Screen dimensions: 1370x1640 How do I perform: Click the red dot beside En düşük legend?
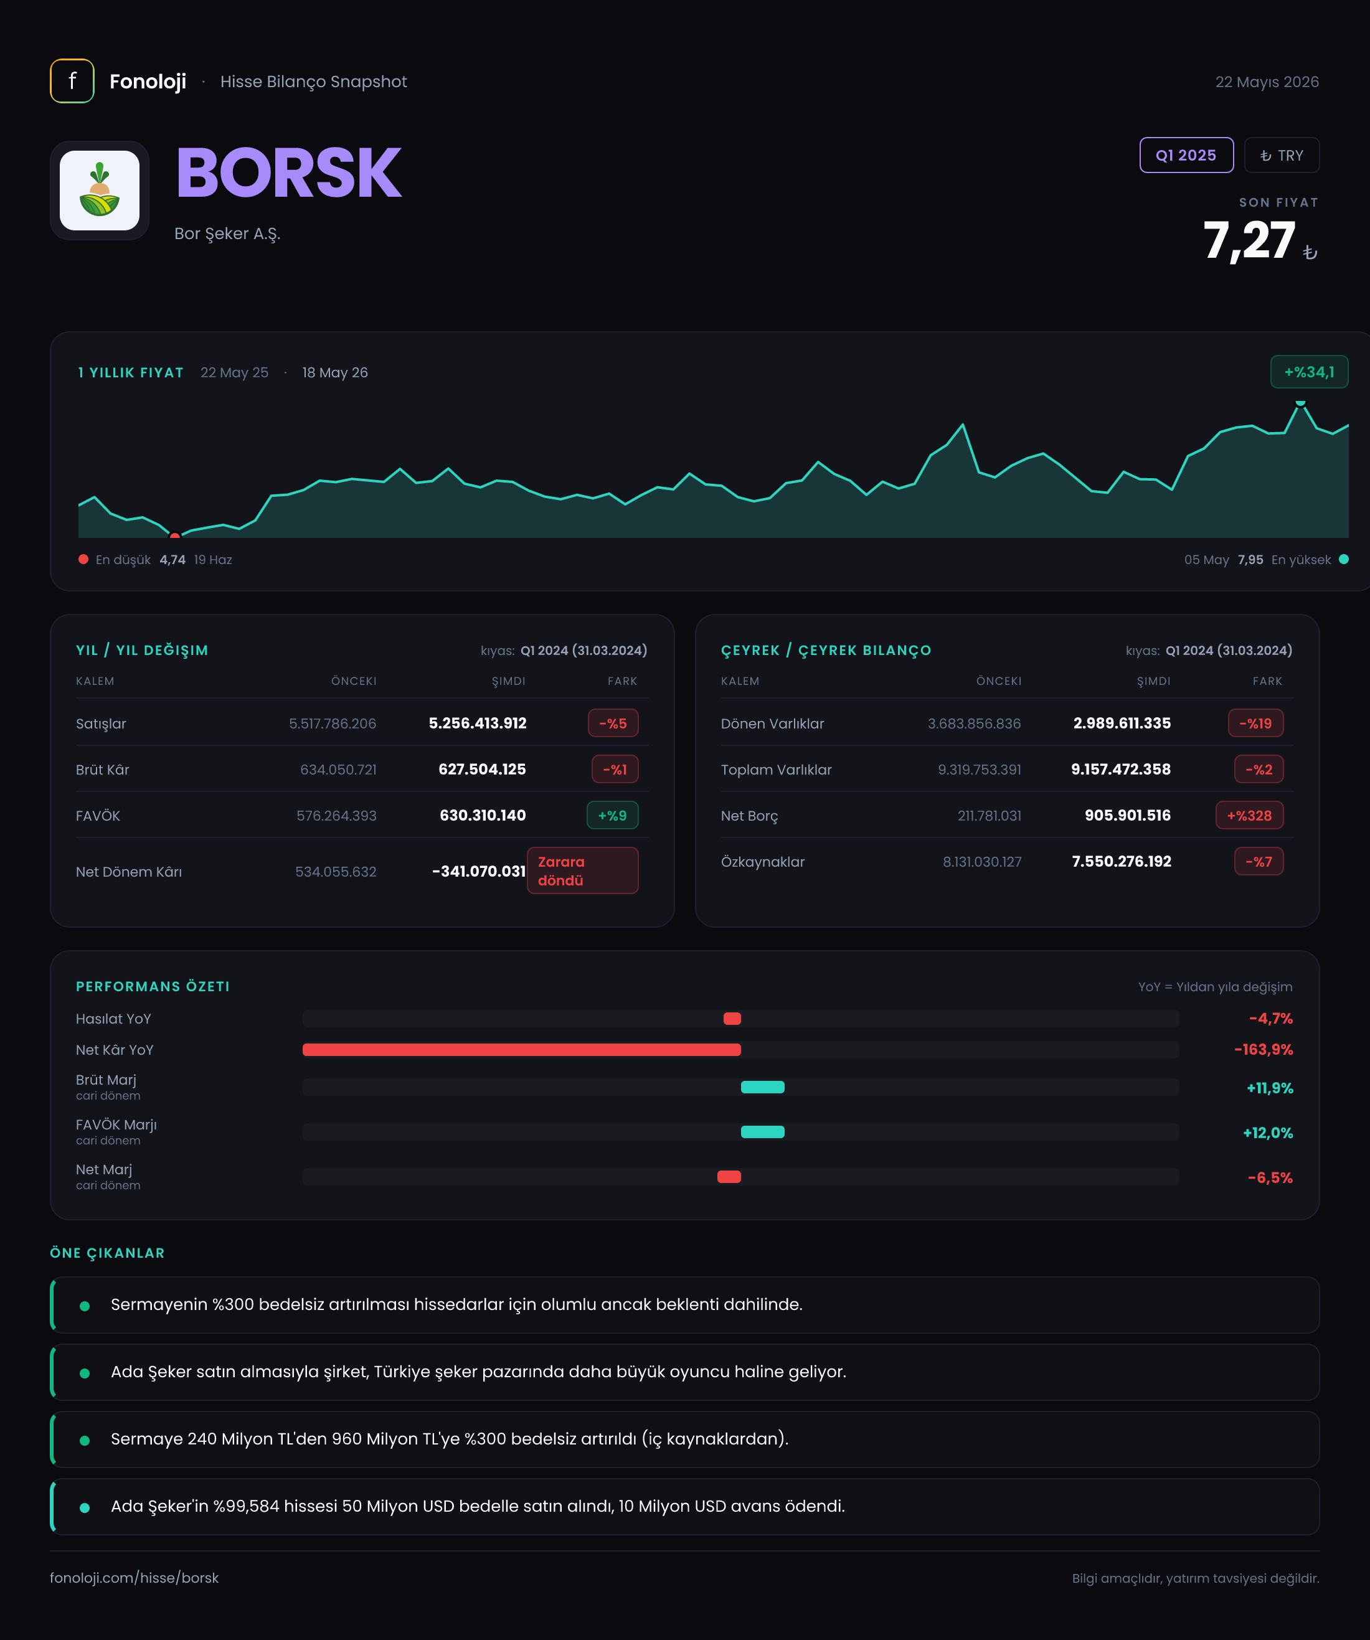click(83, 559)
